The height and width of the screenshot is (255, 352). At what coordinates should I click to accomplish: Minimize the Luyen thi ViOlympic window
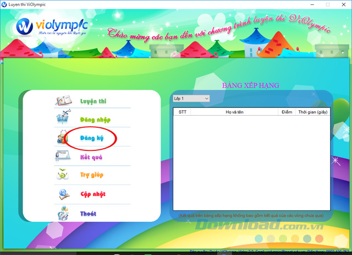pos(312,4)
